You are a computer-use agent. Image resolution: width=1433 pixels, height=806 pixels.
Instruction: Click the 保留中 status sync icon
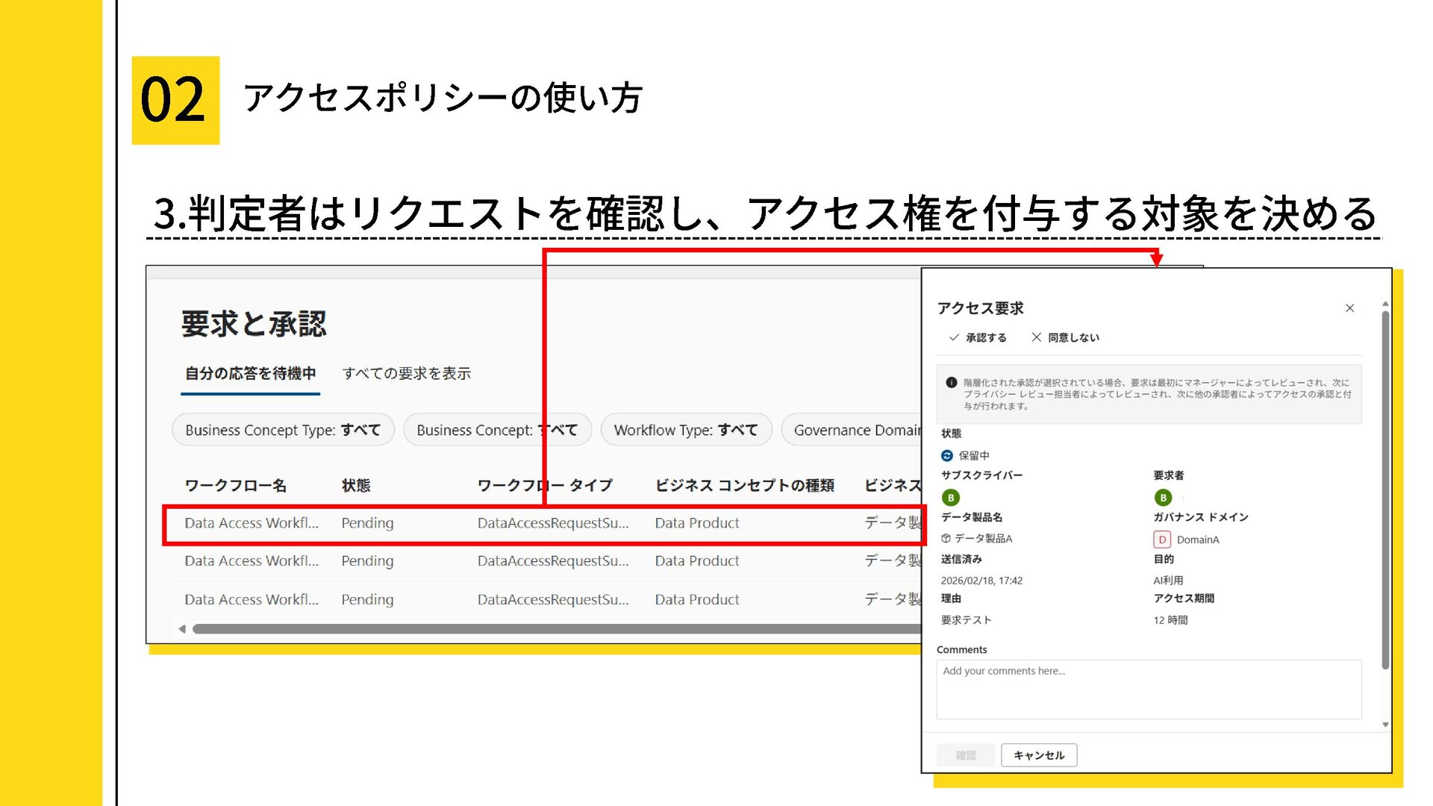946,455
